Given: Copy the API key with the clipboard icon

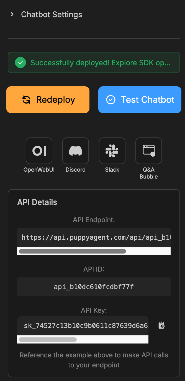Looking at the screenshot, I should click(x=162, y=325).
